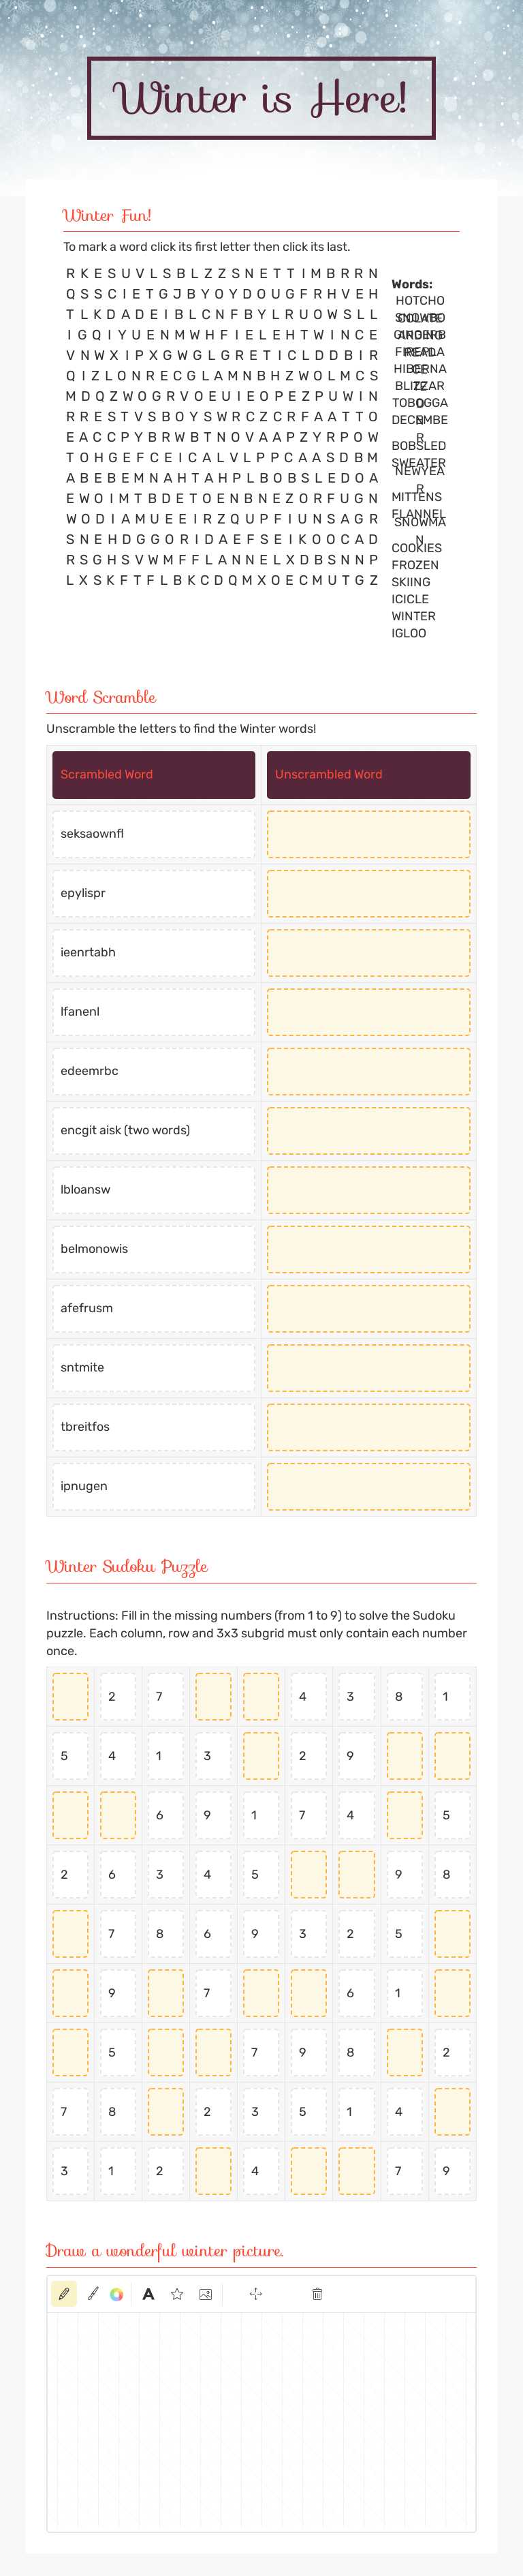523x2576 pixels.
Task: Click the answer field beside lfanenl
Action: click(368, 1012)
